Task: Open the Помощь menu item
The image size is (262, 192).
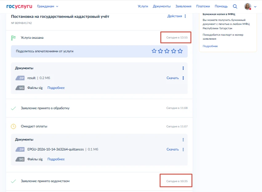Action: [x=221, y=6]
